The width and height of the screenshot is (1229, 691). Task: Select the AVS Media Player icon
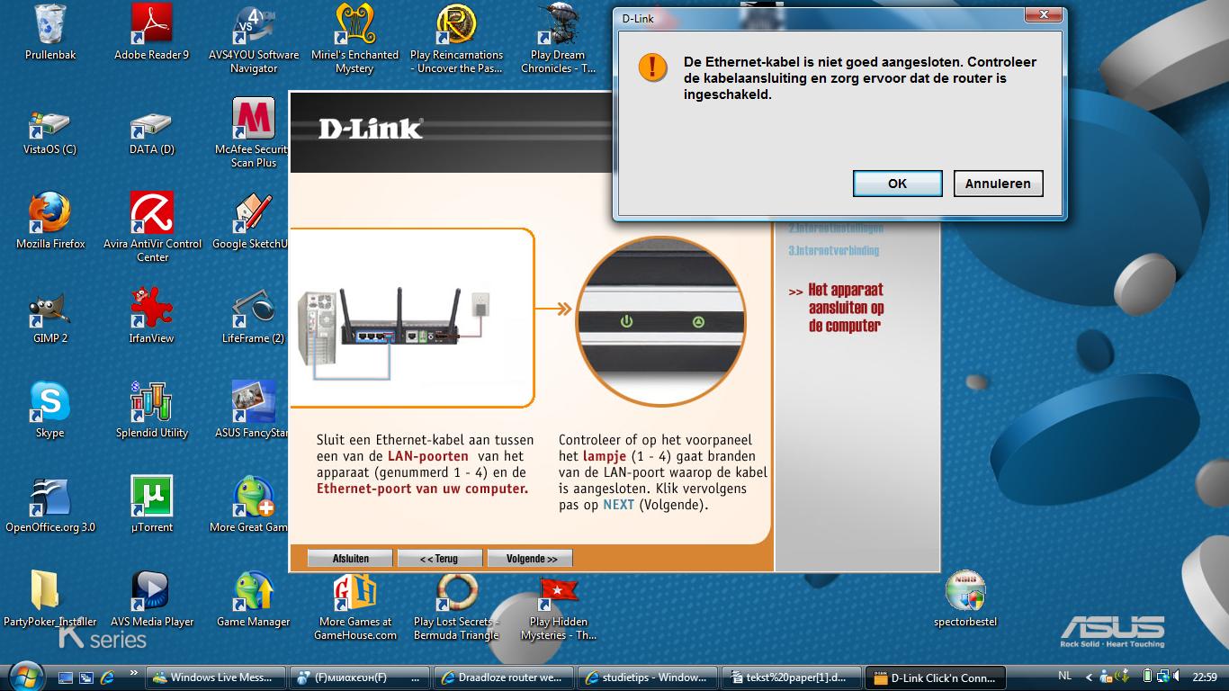(x=152, y=600)
